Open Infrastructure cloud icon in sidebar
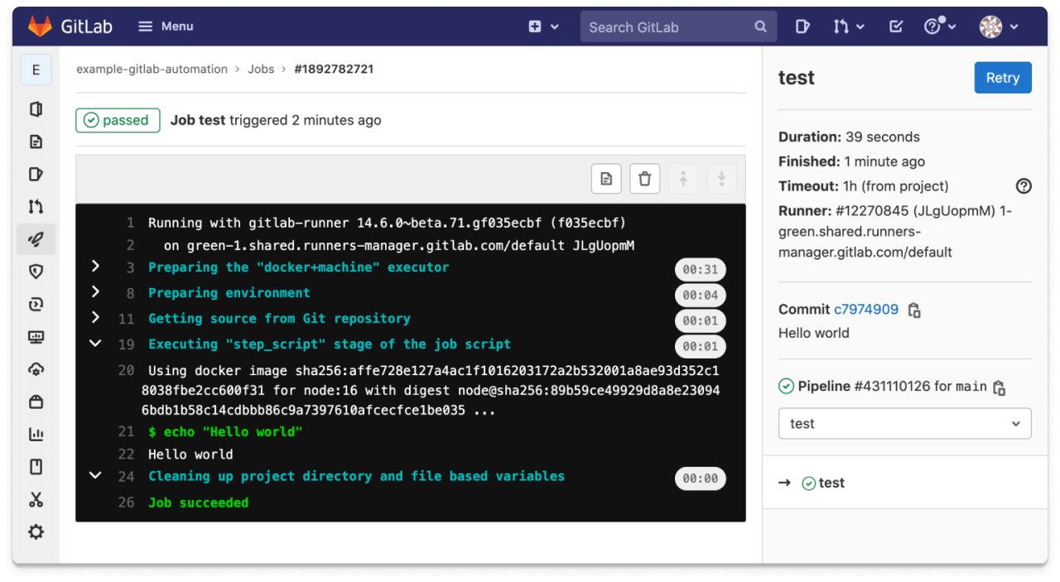This screenshot has width=1060, height=582. click(36, 369)
